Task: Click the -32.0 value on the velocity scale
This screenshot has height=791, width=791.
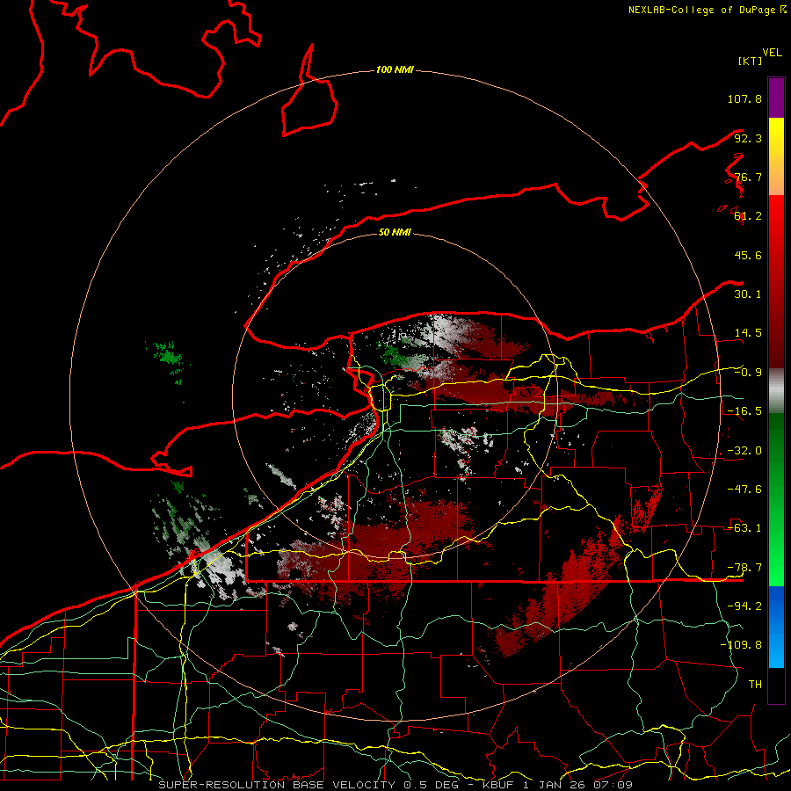Action: coord(744,451)
